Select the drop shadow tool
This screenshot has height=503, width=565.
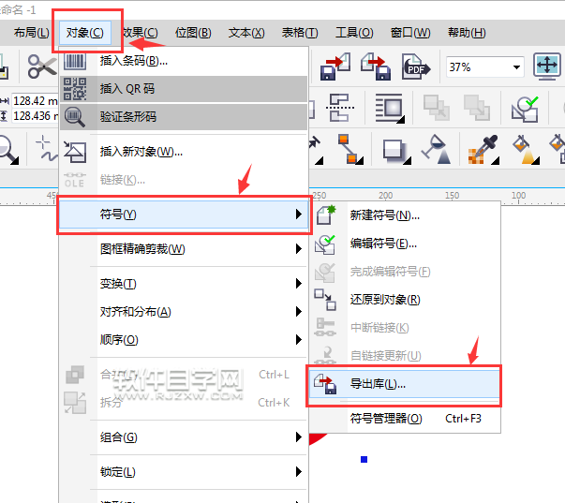click(x=396, y=151)
